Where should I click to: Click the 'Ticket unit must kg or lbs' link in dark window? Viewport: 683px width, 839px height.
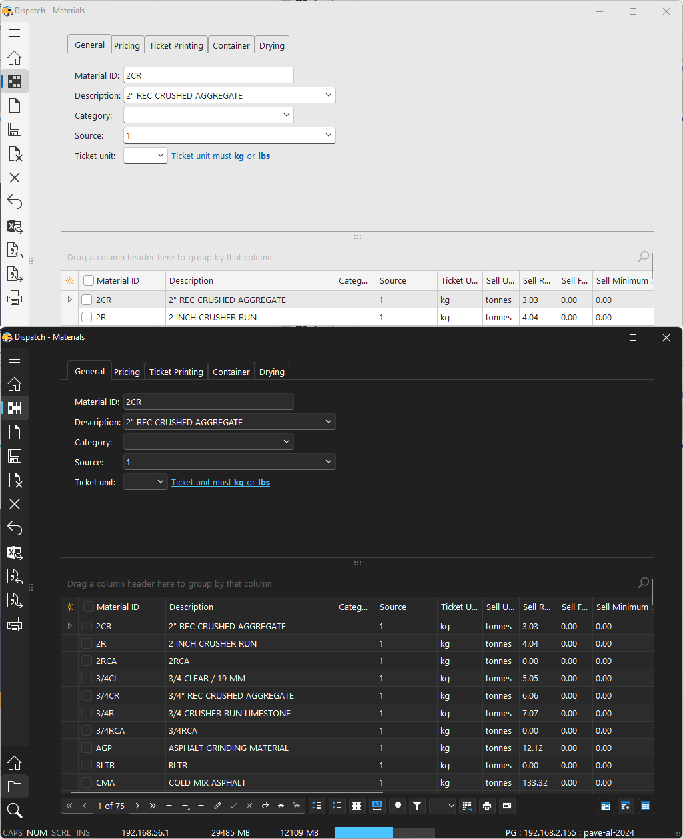tap(221, 483)
